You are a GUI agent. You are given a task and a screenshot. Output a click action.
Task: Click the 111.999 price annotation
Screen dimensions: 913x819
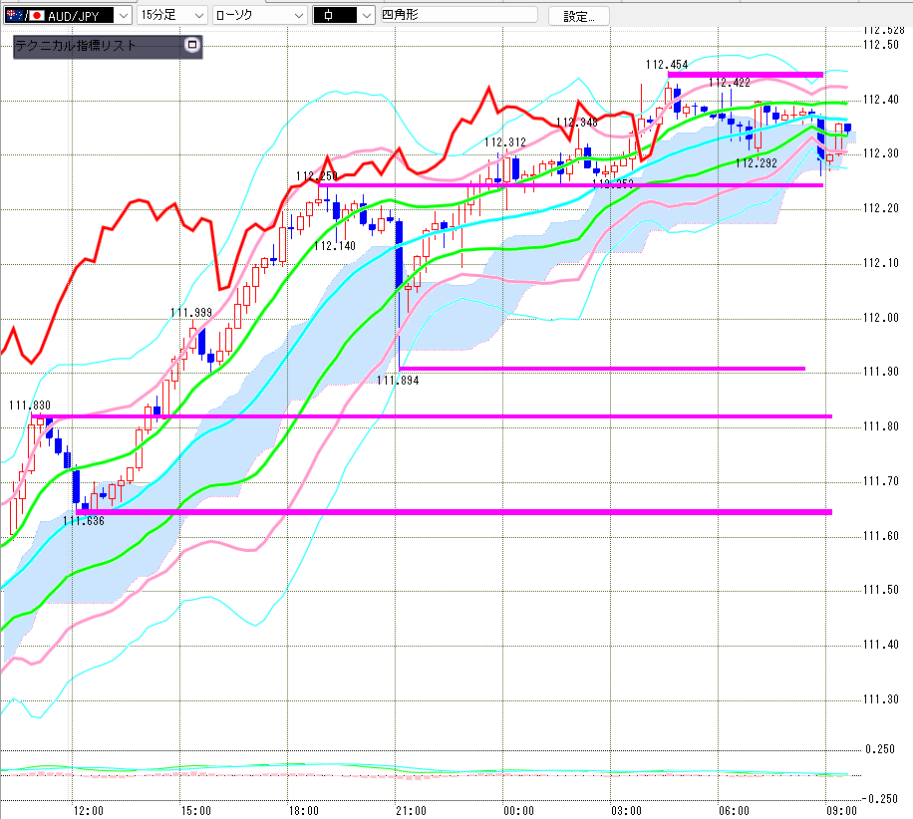[x=191, y=313]
